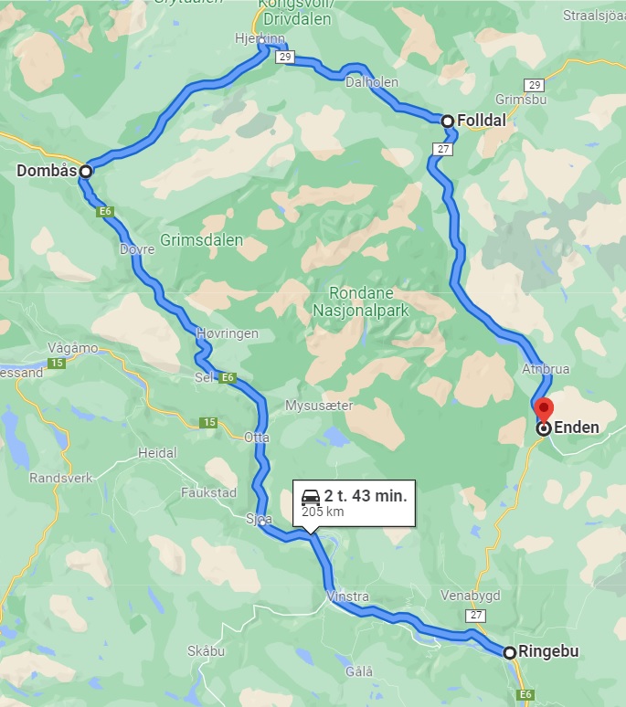Click the 205 km distance text
The image size is (626, 707).
(x=323, y=512)
